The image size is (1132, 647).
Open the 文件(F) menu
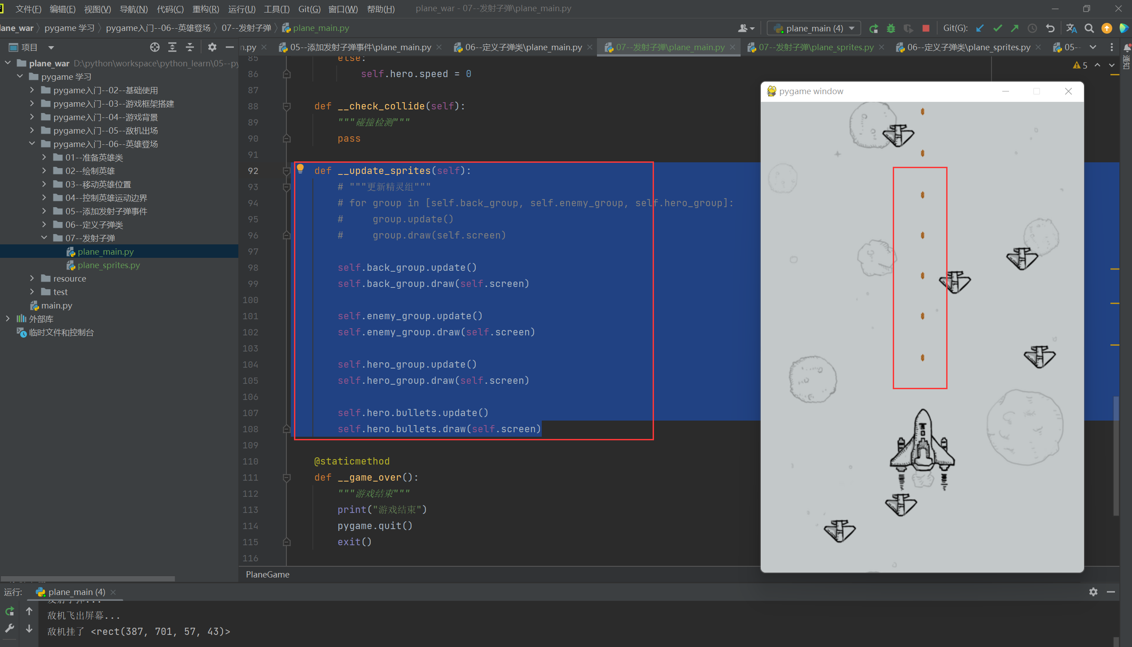28,9
